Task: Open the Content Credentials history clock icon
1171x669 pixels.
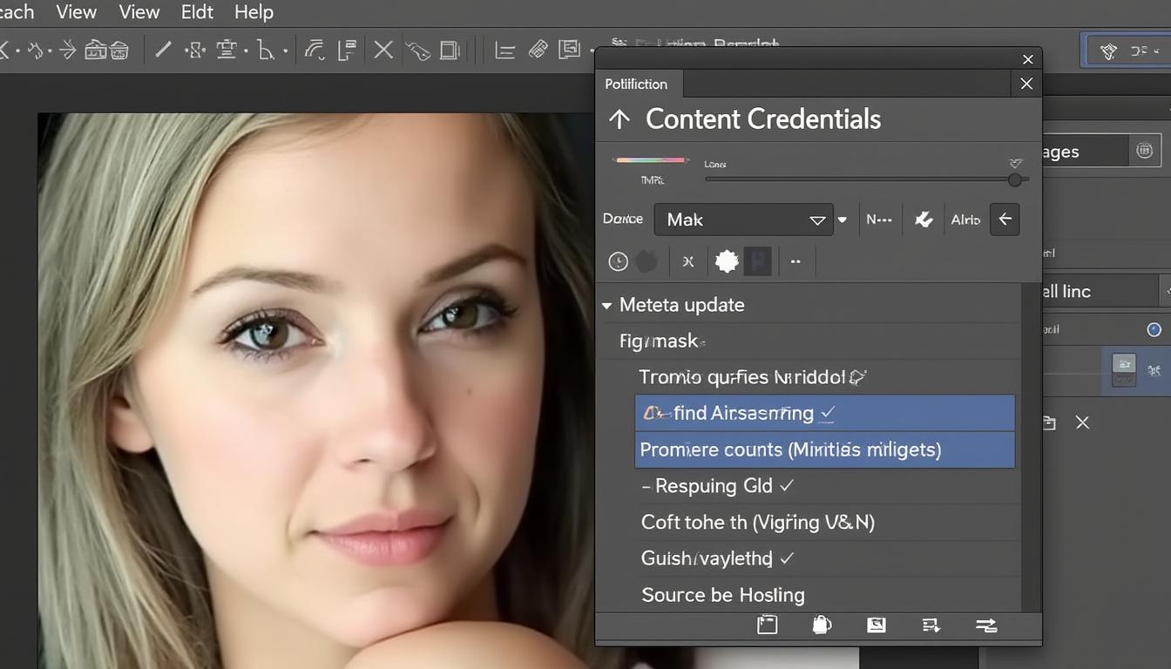Action: pos(619,260)
